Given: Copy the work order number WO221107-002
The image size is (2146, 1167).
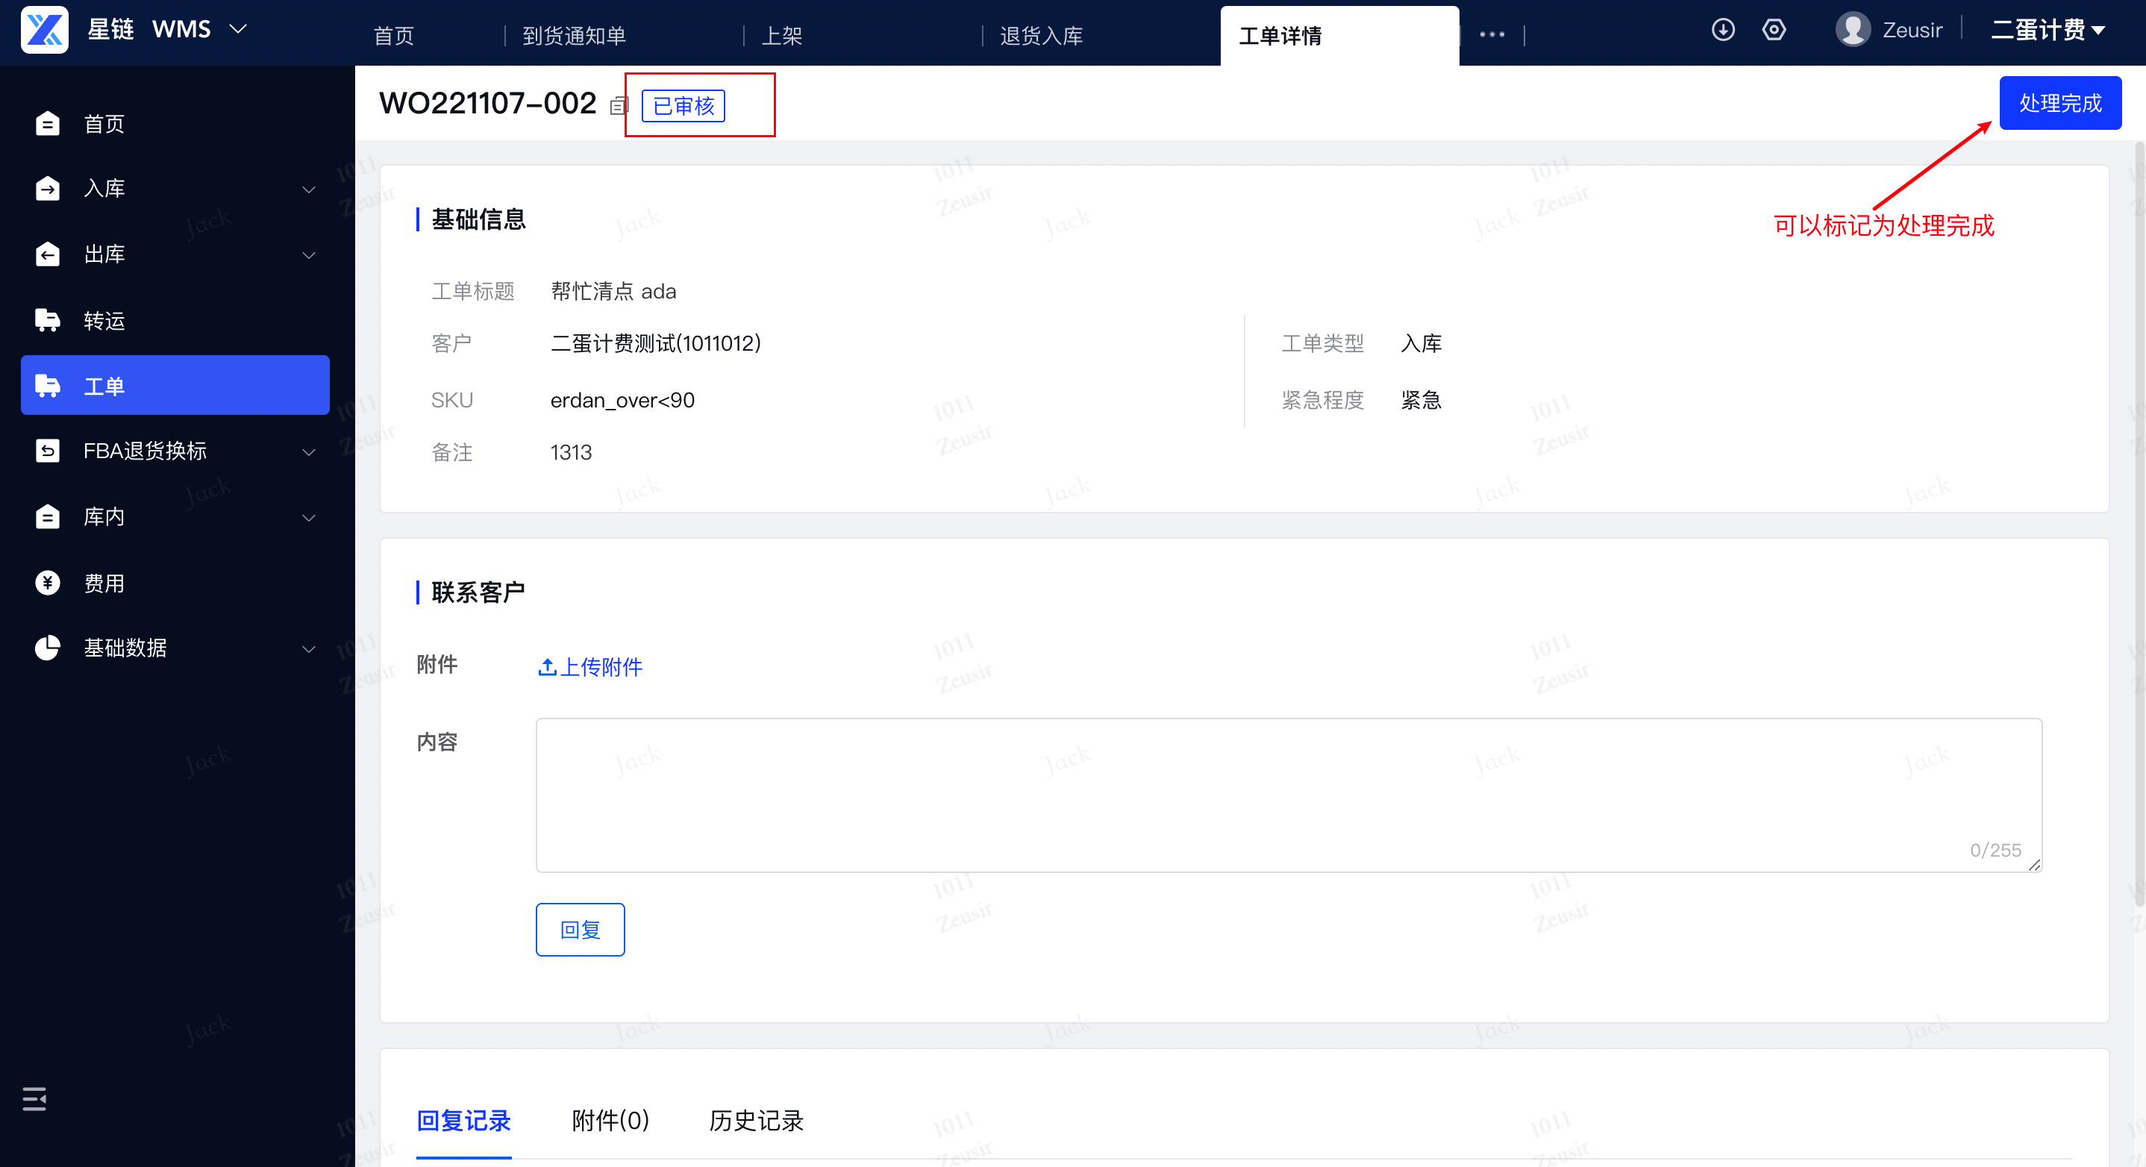Looking at the screenshot, I should click(x=619, y=106).
